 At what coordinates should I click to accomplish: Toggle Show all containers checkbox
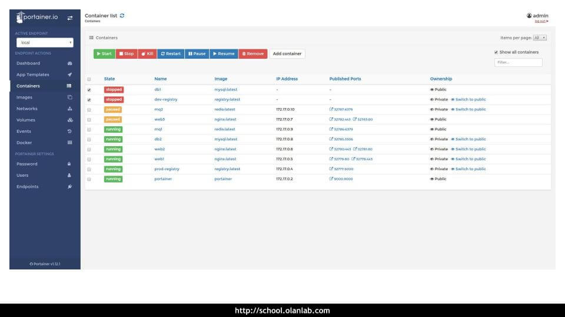(x=496, y=52)
